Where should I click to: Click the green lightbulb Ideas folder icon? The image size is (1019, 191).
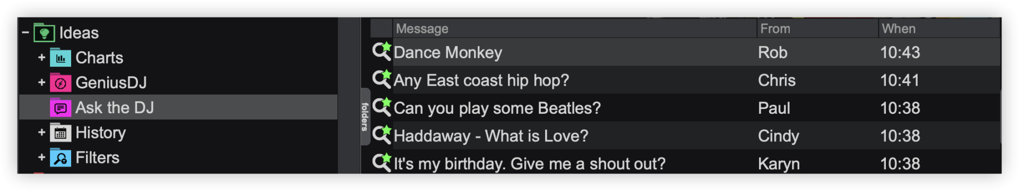pyautogui.click(x=44, y=33)
